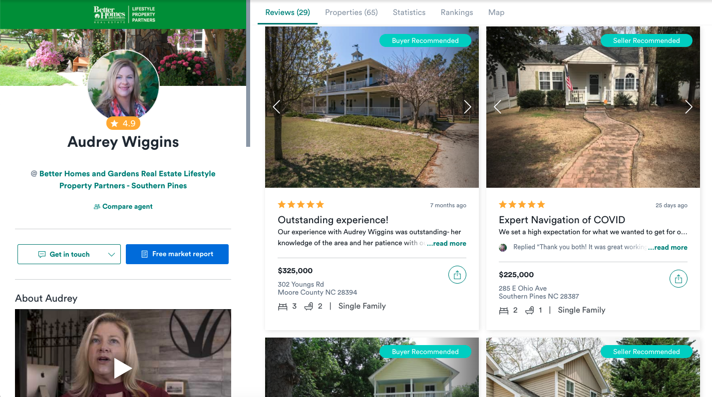Viewport: 712px width, 397px height.
Task: Show previous photo of E Ohio Ave house
Action: coord(497,107)
